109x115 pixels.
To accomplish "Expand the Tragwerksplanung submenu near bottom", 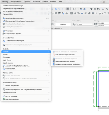I will click(x=26, y=92).
